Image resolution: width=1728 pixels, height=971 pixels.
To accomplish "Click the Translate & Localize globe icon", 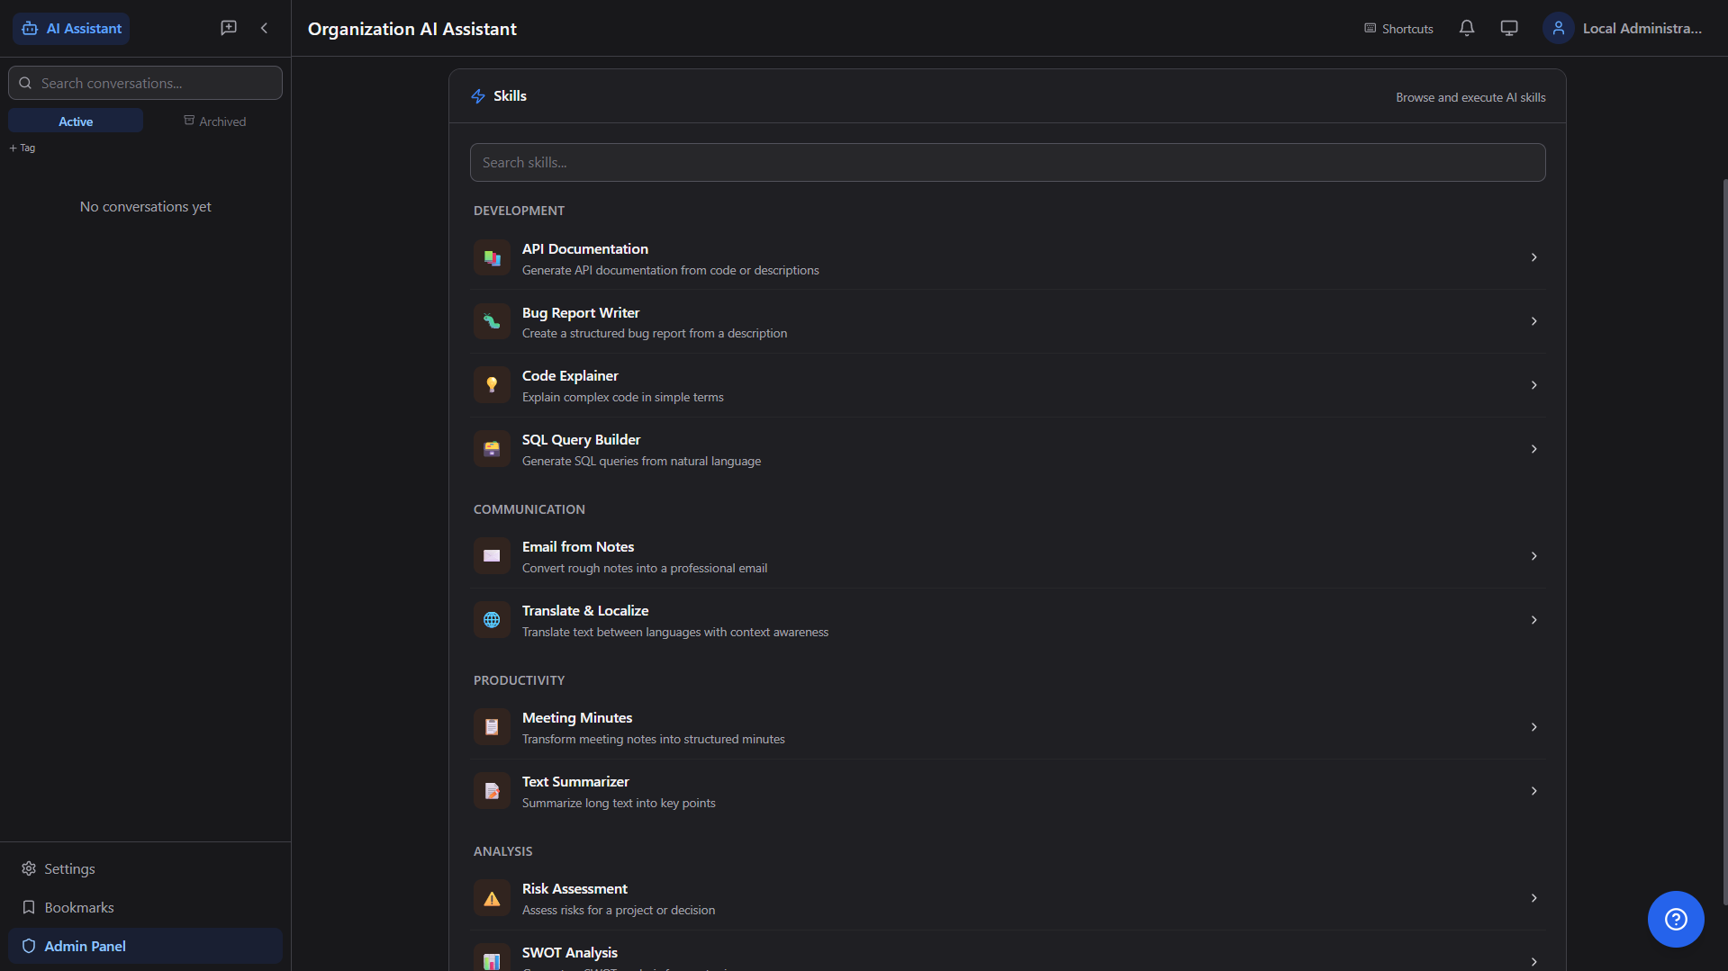I will coord(492,620).
